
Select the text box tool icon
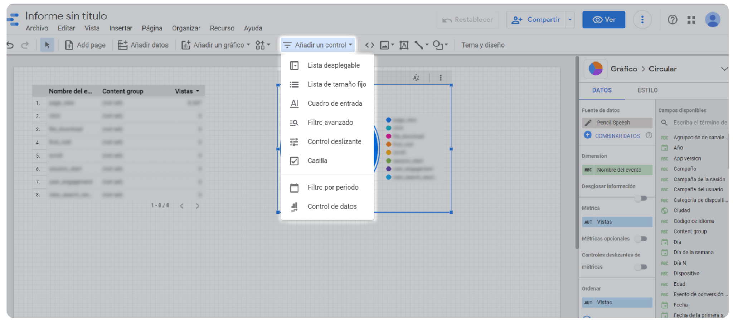point(404,45)
